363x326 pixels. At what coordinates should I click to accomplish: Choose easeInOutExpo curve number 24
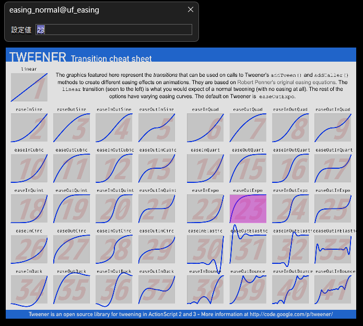(x=290, y=208)
